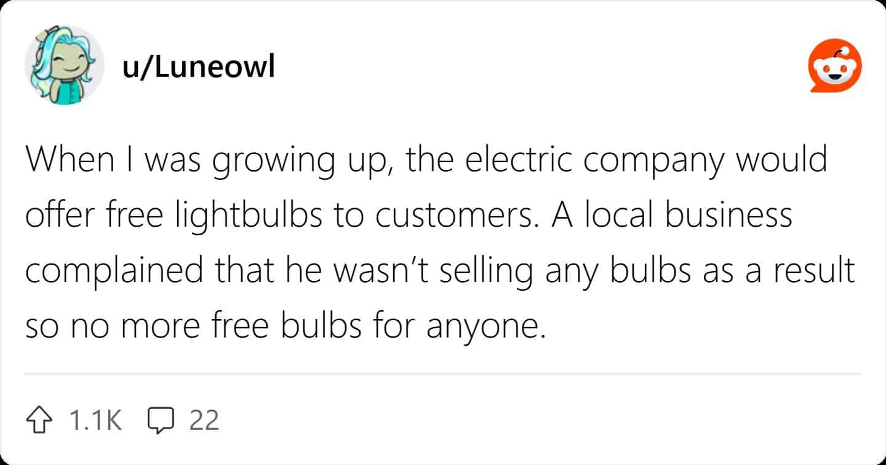
Task: Click the 22 comments count
Action: point(204,421)
